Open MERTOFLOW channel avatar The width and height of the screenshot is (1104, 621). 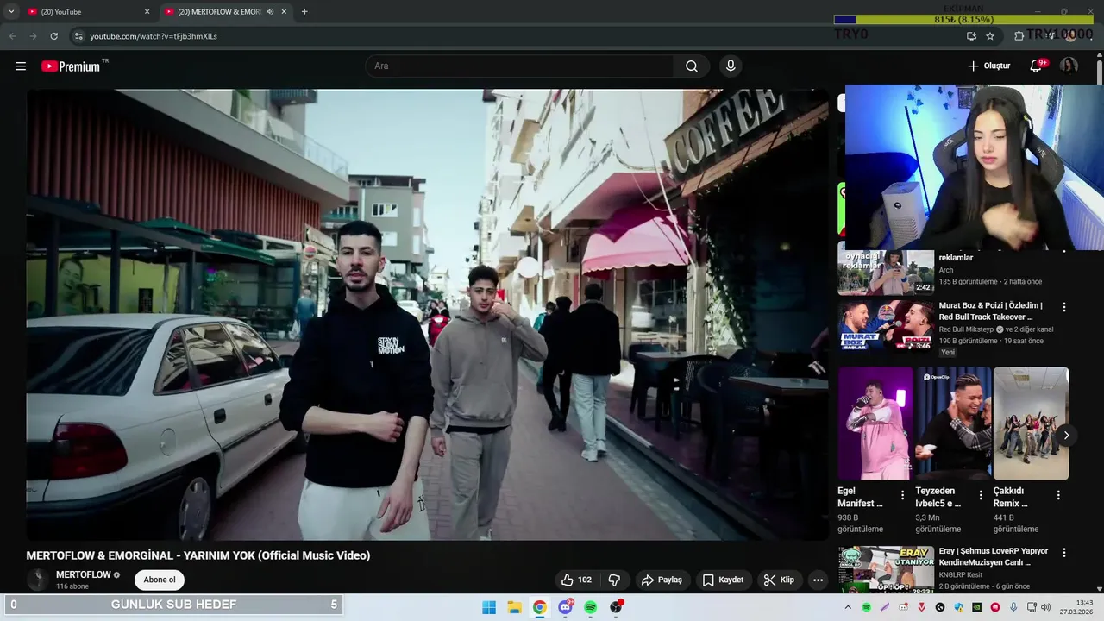click(x=37, y=580)
